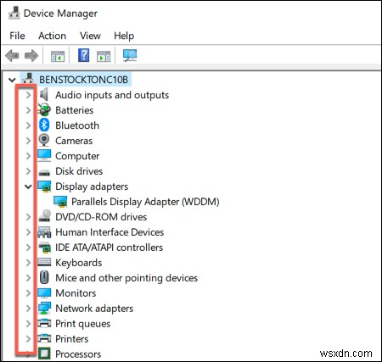
Task: Click the Back arrow toolbar icon
Action: point(12,55)
